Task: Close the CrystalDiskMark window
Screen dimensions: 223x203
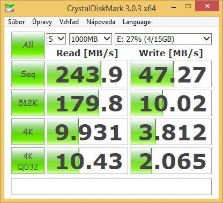Action: click(207, 6)
